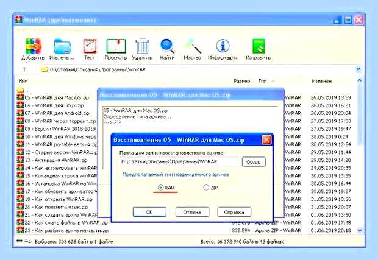Go up one folder level arrow
This screenshot has width=378, height=260.
[24, 69]
